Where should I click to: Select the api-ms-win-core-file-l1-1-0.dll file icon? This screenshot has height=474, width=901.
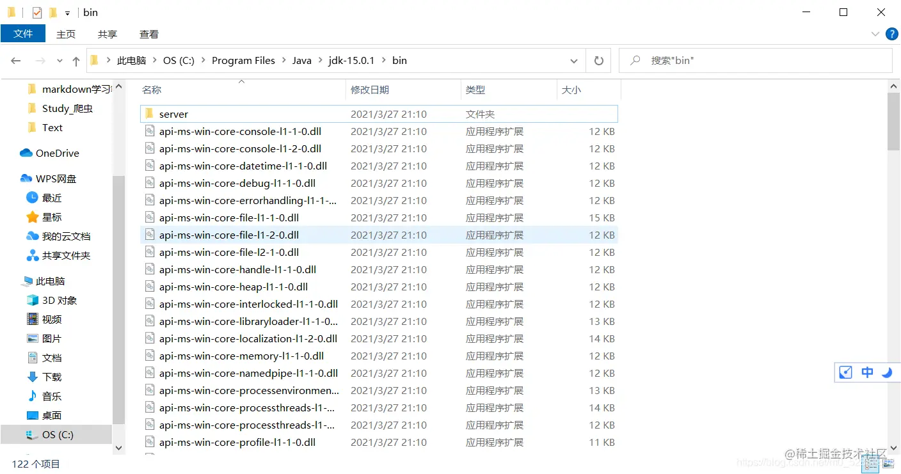[150, 217]
